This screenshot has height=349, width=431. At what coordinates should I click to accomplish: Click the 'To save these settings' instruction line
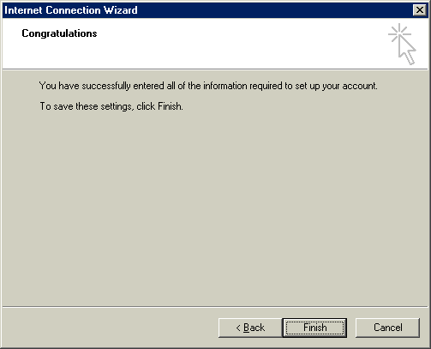111,106
